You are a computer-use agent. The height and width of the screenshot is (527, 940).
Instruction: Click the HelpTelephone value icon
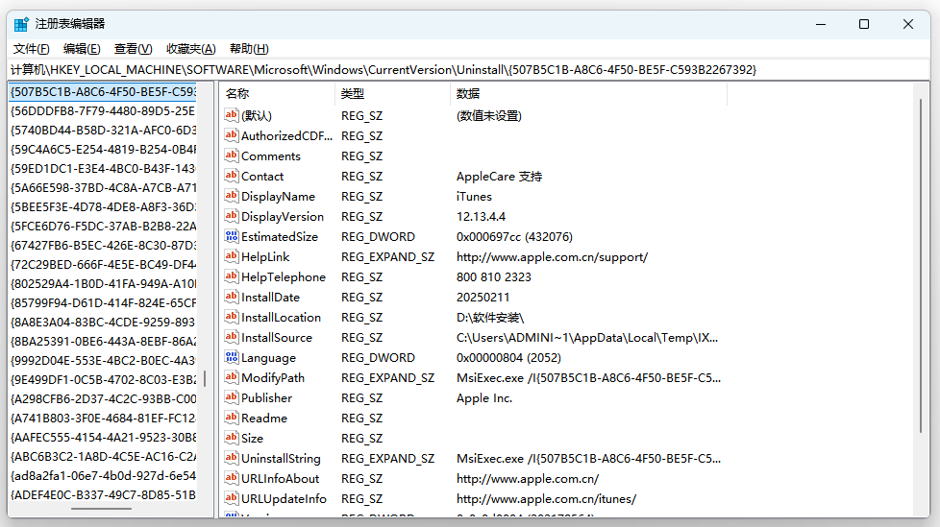[232, 276]
